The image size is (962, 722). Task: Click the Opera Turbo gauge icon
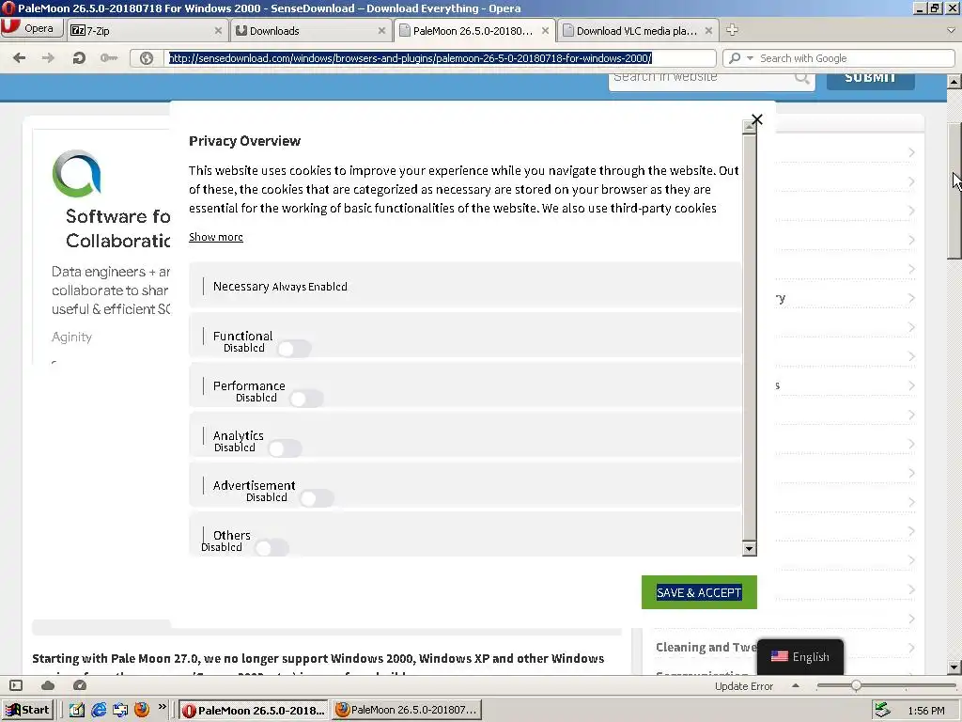80,685
